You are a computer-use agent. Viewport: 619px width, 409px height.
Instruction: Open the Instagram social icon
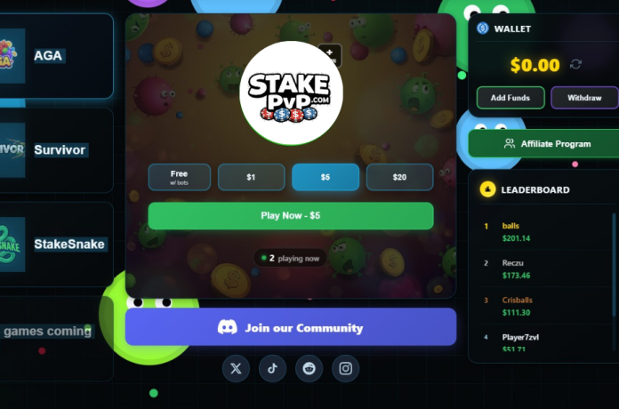tap(345, 368)
